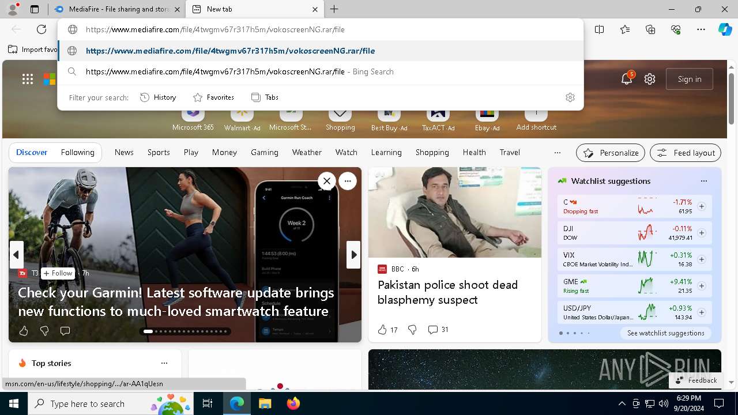Open address bar suggestion settings gear

click(570, 97)
